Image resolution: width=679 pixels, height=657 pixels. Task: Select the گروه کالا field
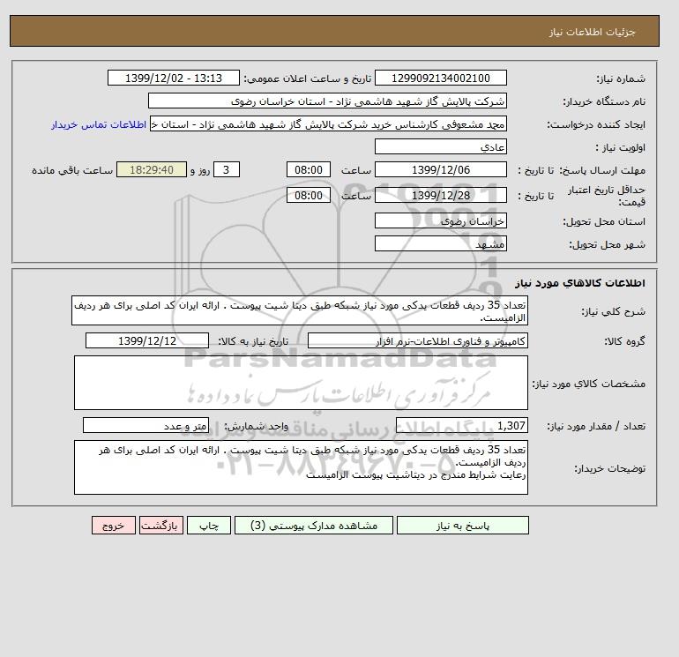click(x=418, y=340)
